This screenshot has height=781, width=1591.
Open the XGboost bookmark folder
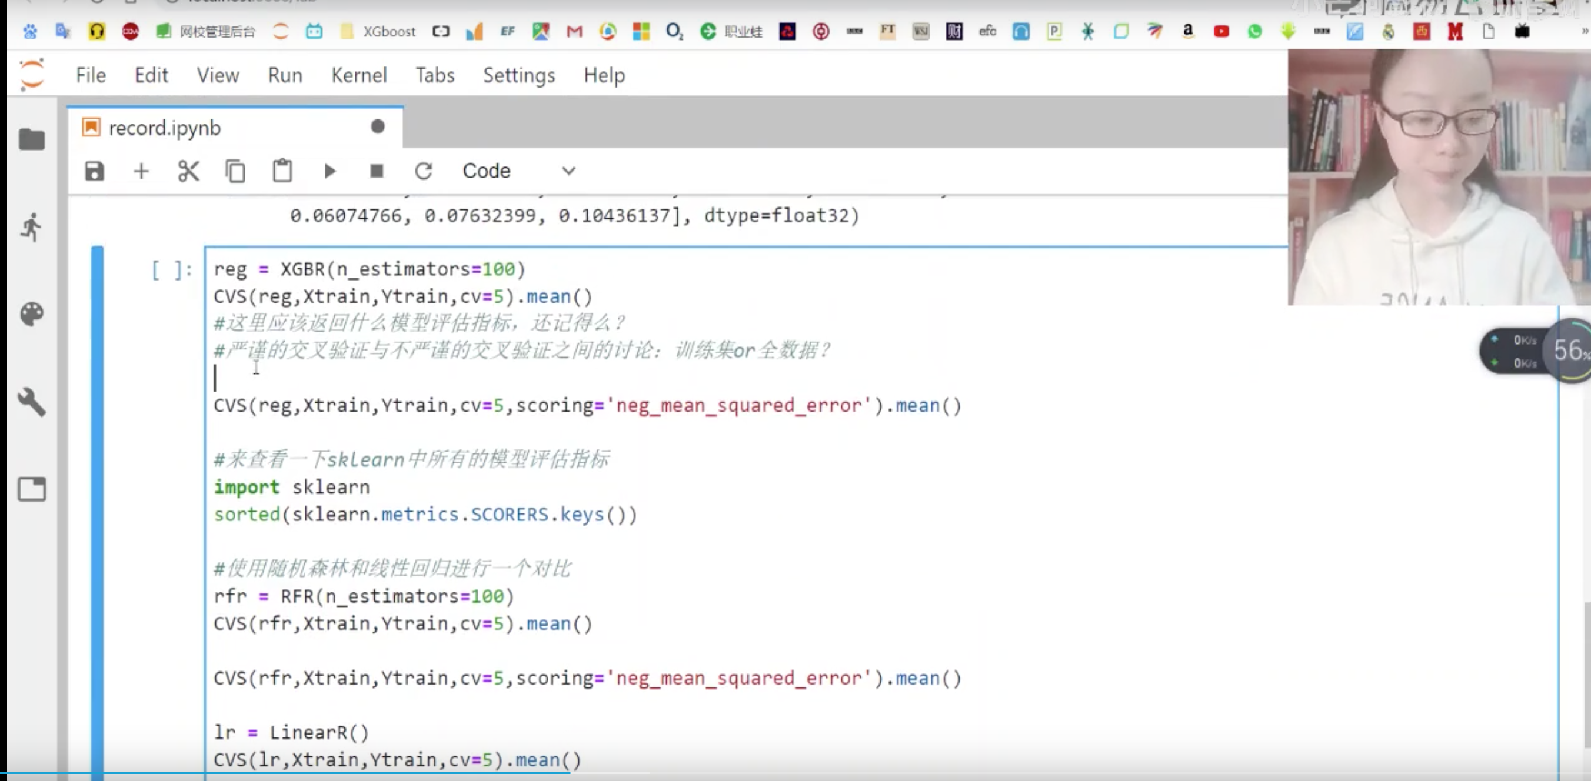[x=378, y=32]
